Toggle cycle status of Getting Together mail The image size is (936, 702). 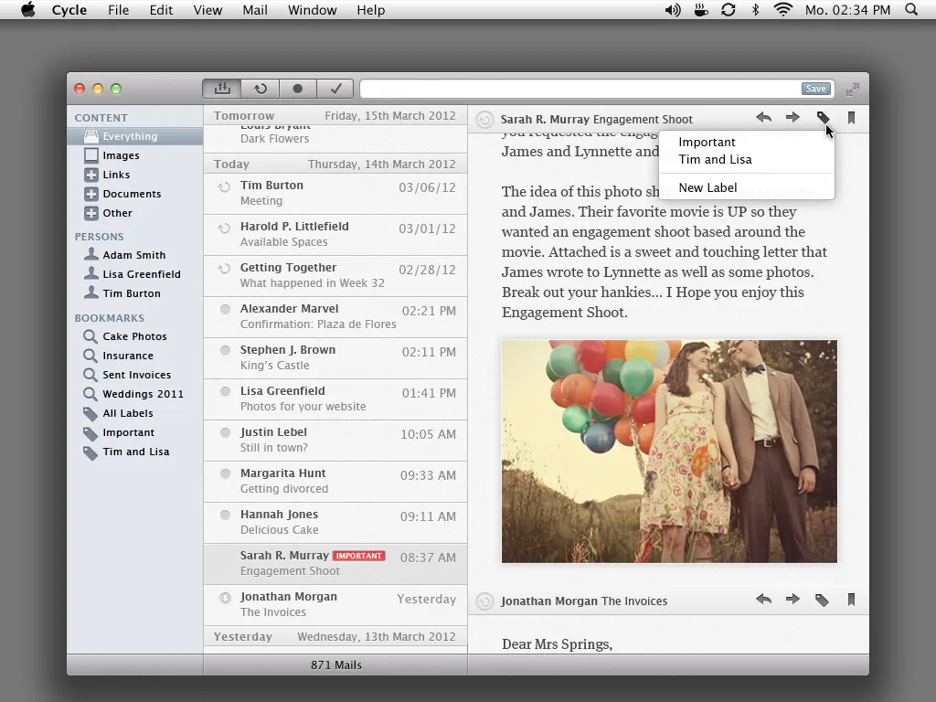tap(224, 270)
